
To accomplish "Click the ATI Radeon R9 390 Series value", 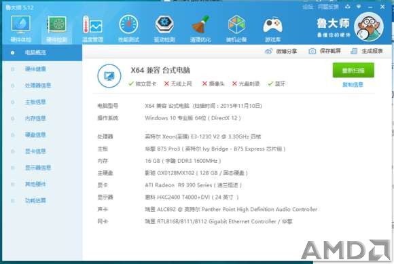I will coord(193,185).
